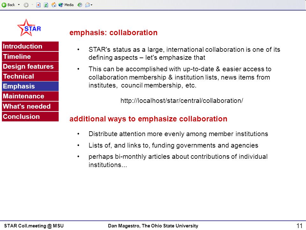Click the STAR logo image

[x=29, y=27]
